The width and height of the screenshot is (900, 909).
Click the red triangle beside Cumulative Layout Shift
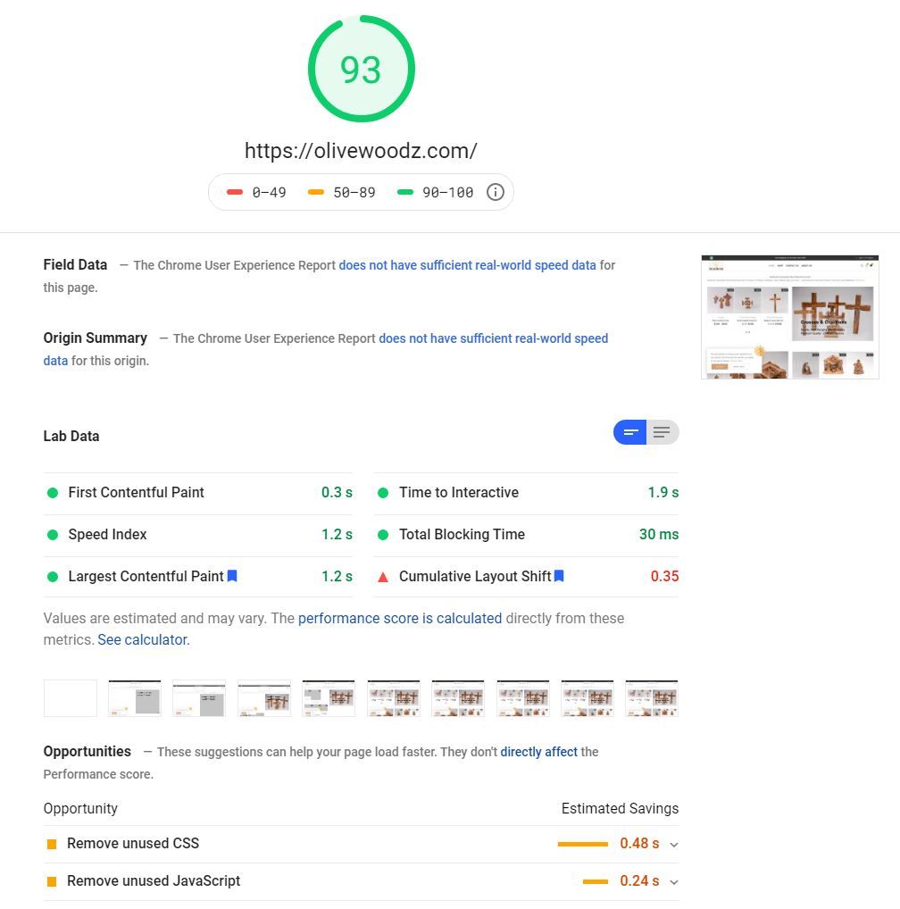pos(383,576)
